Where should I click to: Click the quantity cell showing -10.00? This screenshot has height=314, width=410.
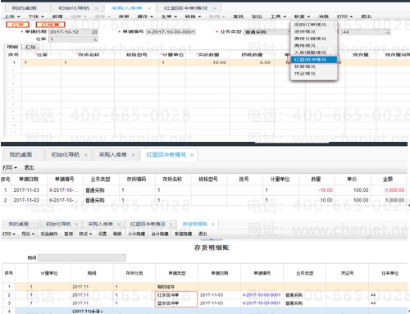pos(317,190)
